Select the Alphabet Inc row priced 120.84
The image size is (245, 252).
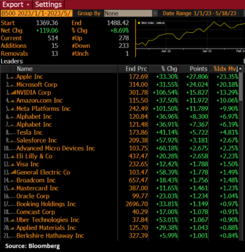tap(34, 117)
